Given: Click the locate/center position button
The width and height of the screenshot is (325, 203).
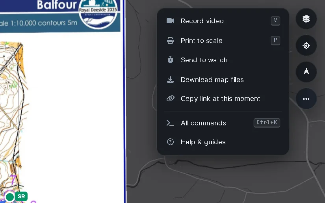Looking at the screenshot, I should pyautogui.click(x=306, y=45).
